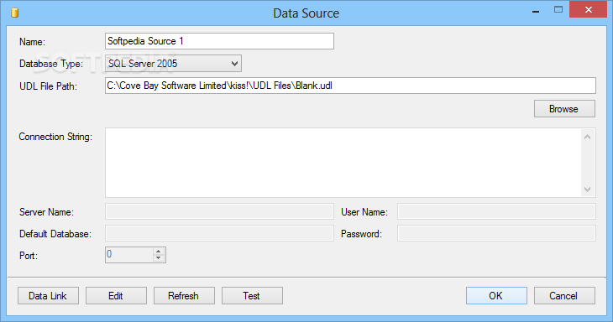The image size is (613, 322).
Task: Click the User Name field
Action: click(x=496, y=211)
